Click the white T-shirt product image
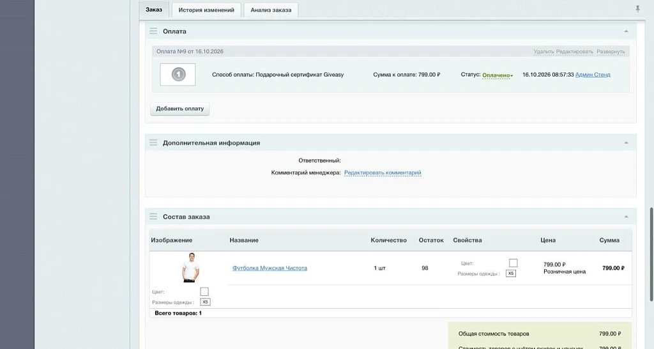 pos(190,268)
